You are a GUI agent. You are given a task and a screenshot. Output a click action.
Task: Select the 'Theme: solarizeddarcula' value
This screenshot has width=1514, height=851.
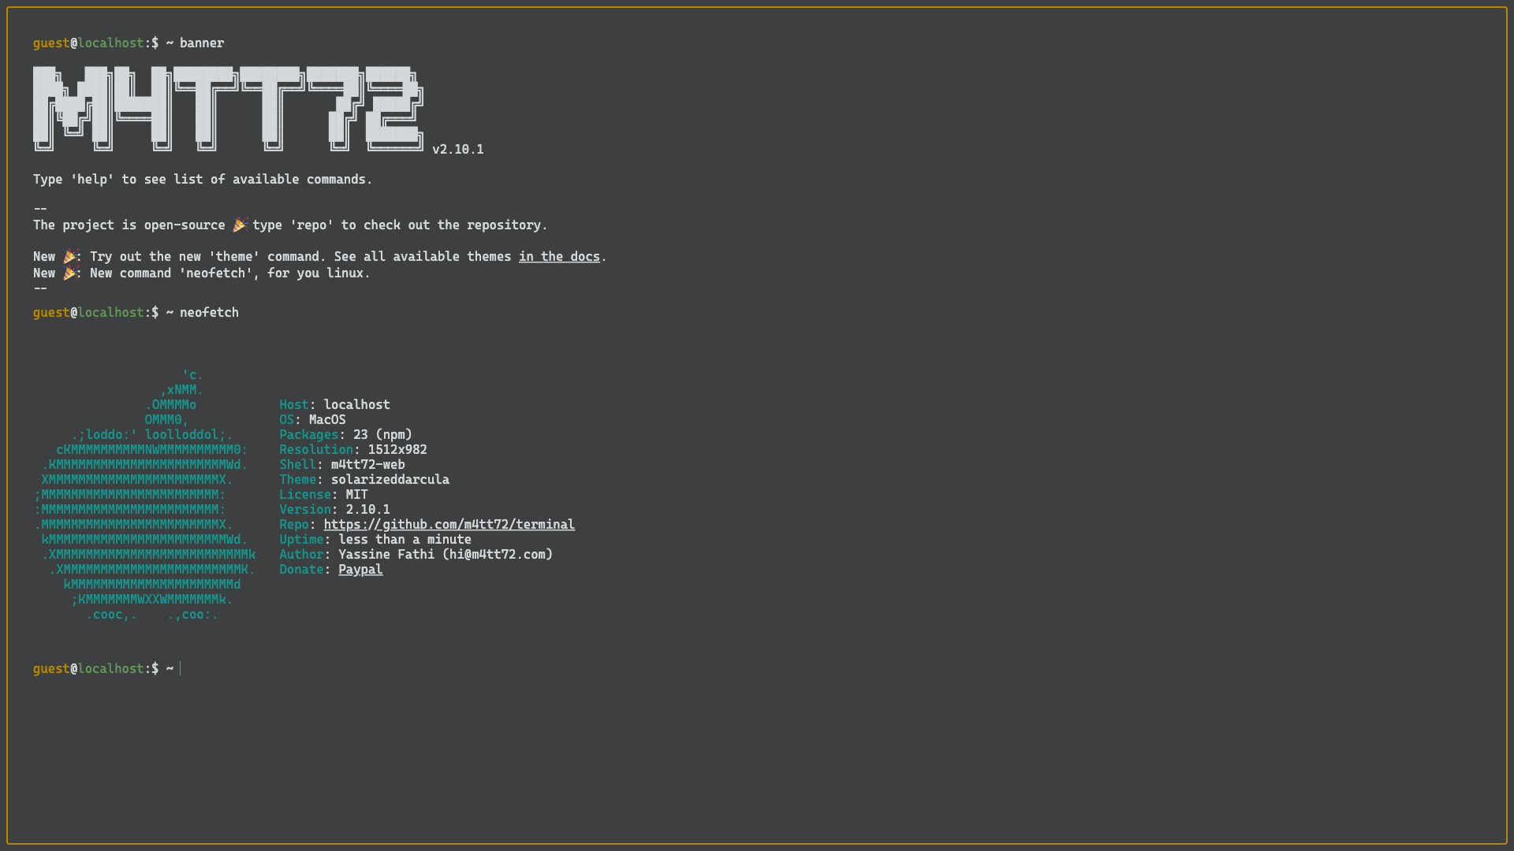pos(390,480)
